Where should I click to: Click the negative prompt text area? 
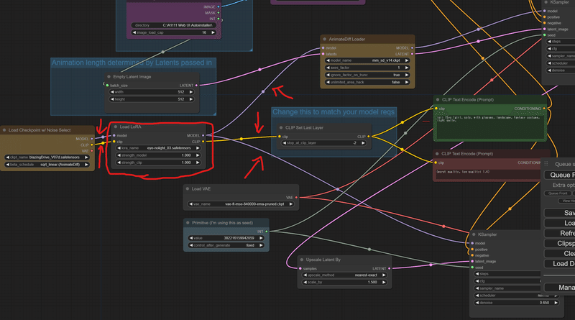pos(488,174)
